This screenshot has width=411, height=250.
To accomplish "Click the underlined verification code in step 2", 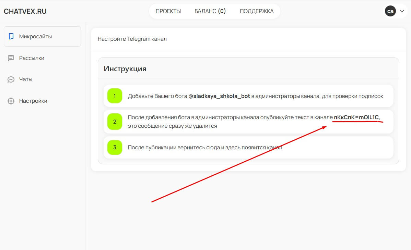I will (356, 117).
